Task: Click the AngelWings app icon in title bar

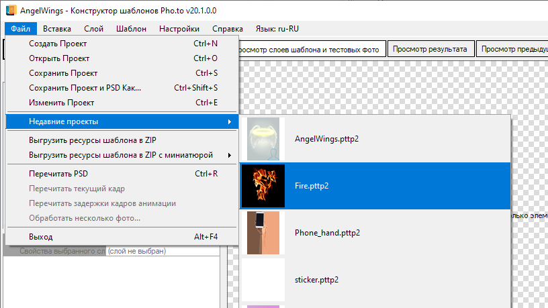Action: tap(11, 10)
